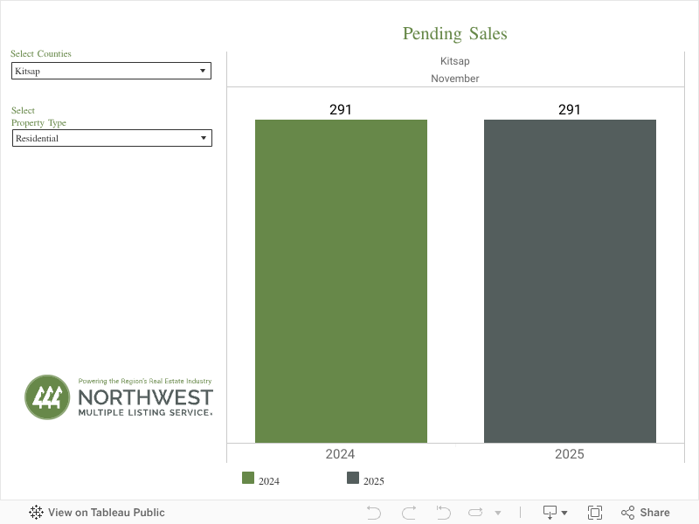
Task: Click the Share icon
Action: point(646,513)
